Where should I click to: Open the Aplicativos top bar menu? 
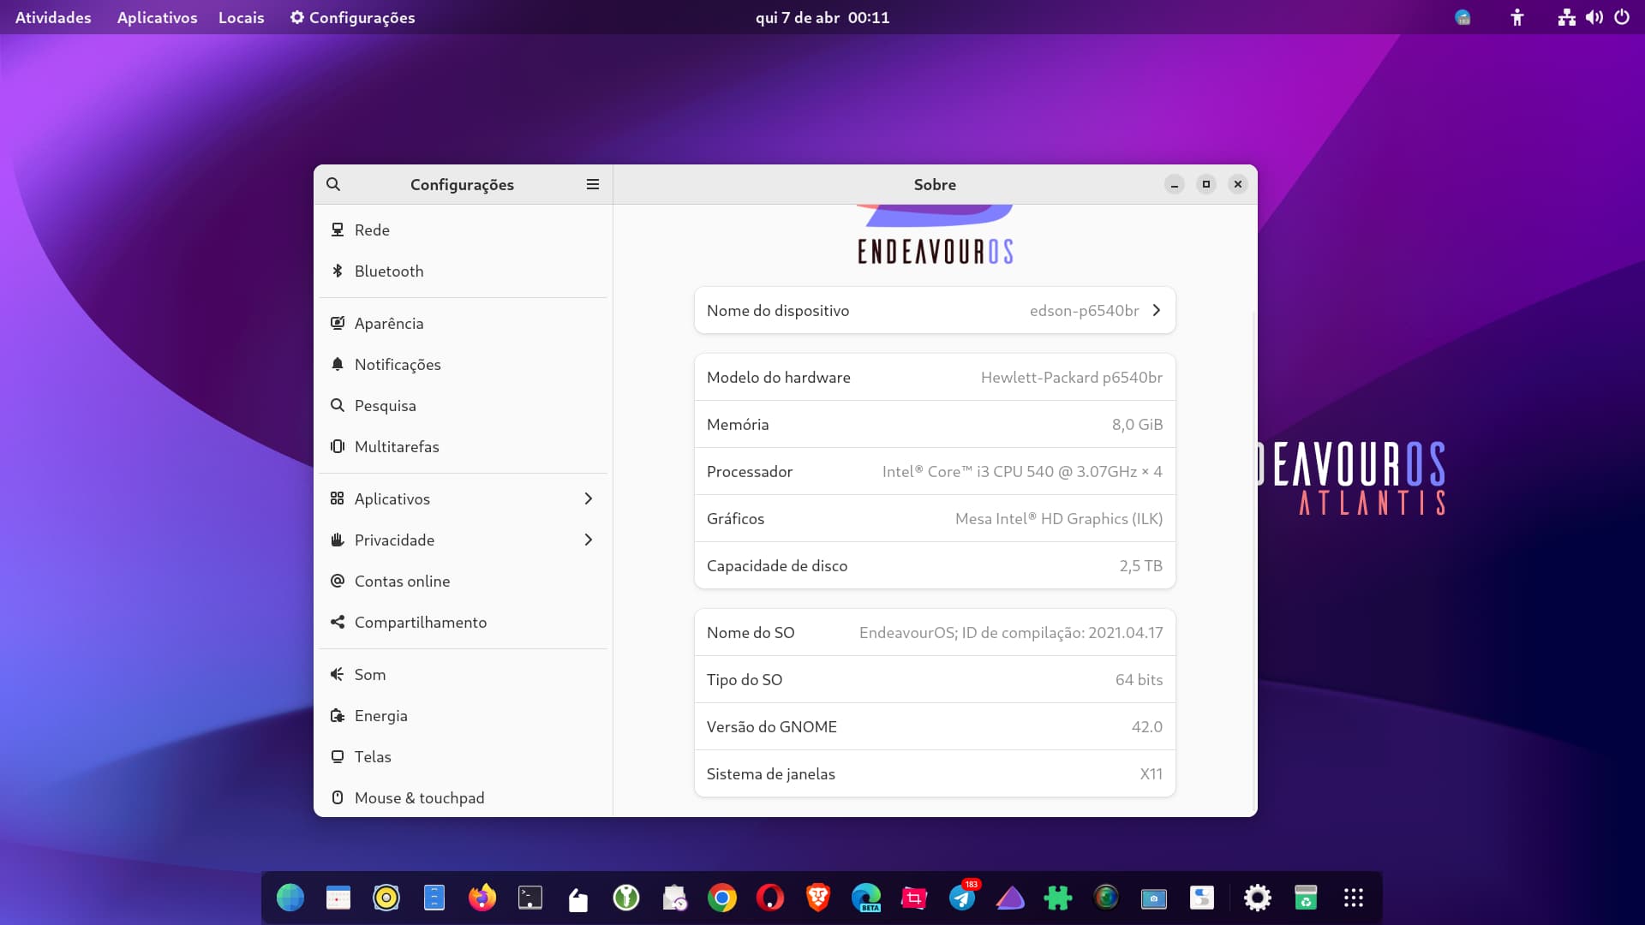157,17
